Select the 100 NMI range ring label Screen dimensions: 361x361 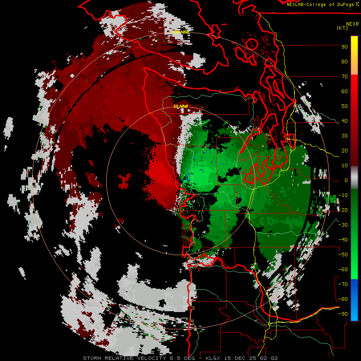[180, 32]
